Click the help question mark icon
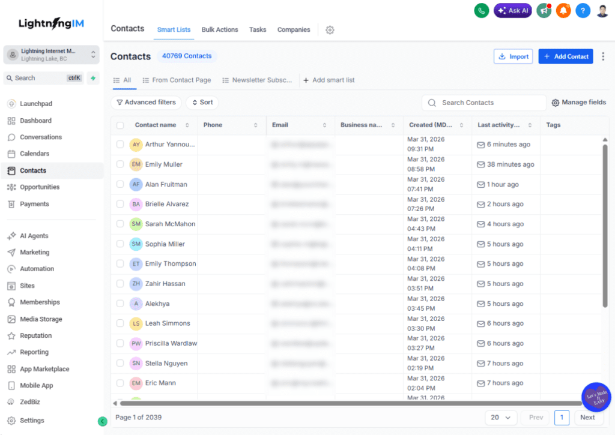 pyautogui.click(x=583, y=10)
